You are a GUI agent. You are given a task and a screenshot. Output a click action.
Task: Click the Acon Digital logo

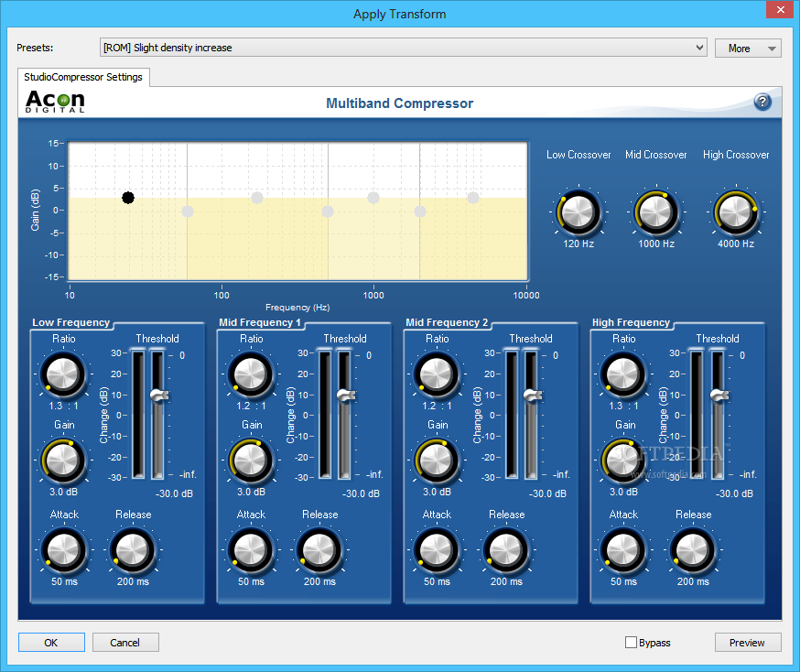(x=55, y=102)
